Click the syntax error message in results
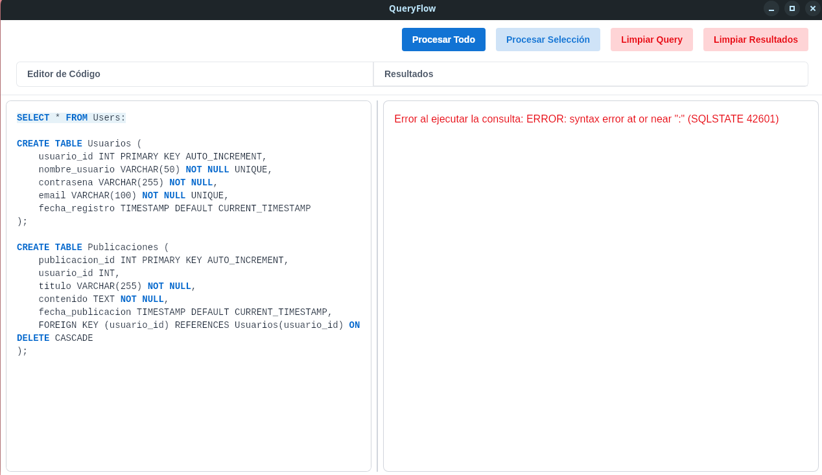Image resolution: width=822 pixels, height=475 pixels. (586, 119)
